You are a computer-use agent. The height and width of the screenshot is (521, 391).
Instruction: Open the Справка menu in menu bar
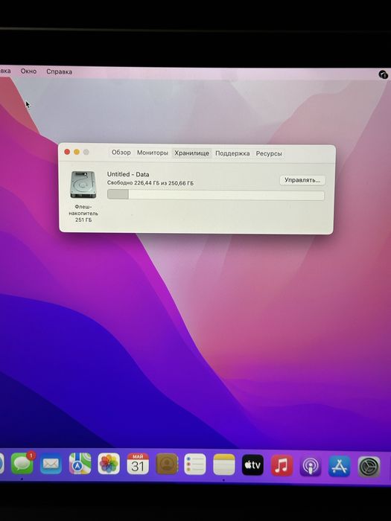(59, 71)
